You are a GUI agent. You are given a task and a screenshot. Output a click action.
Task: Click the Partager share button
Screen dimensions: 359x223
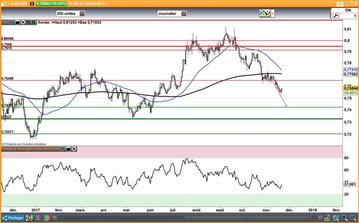pos(13,218)
